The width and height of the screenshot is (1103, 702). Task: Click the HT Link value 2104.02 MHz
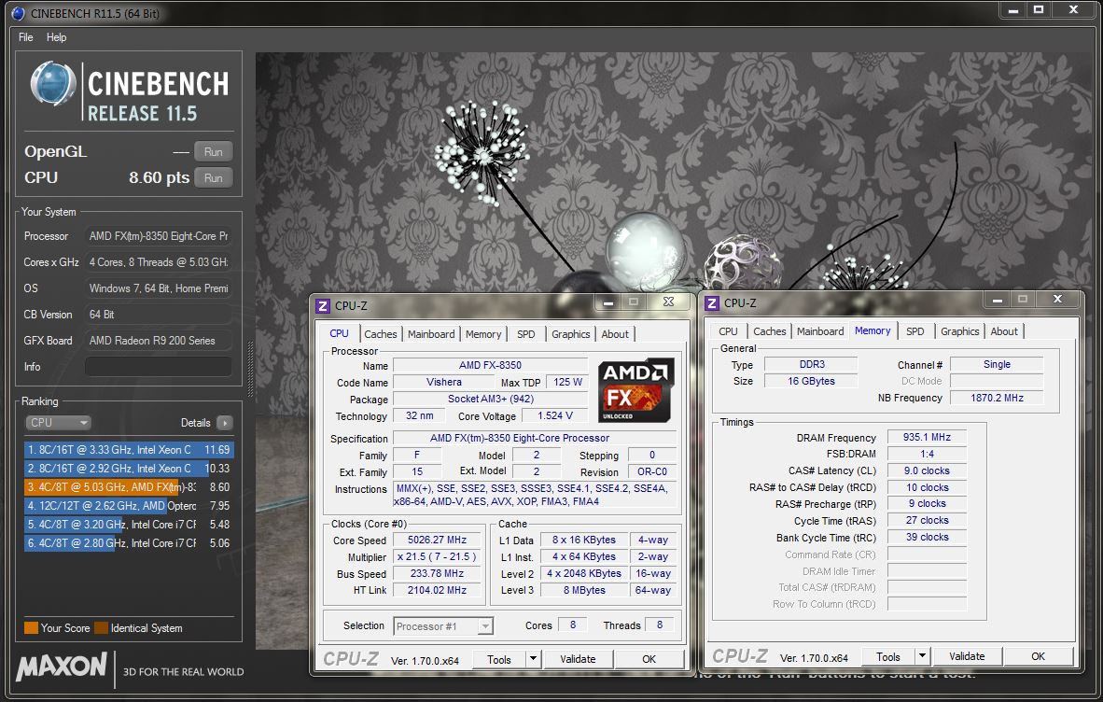[x=437, y=590]
